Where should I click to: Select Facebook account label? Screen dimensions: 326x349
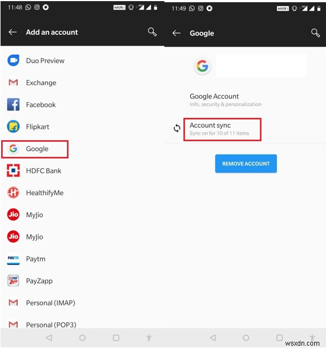[41, 104]
